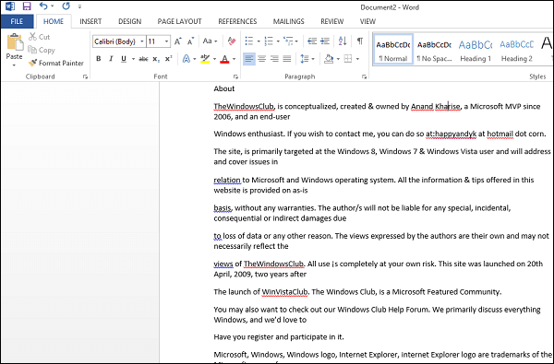The height and width of the screenshot is (364, 554).
Task: Click the Clear All Formatting eraser icon
Action: 232,41
